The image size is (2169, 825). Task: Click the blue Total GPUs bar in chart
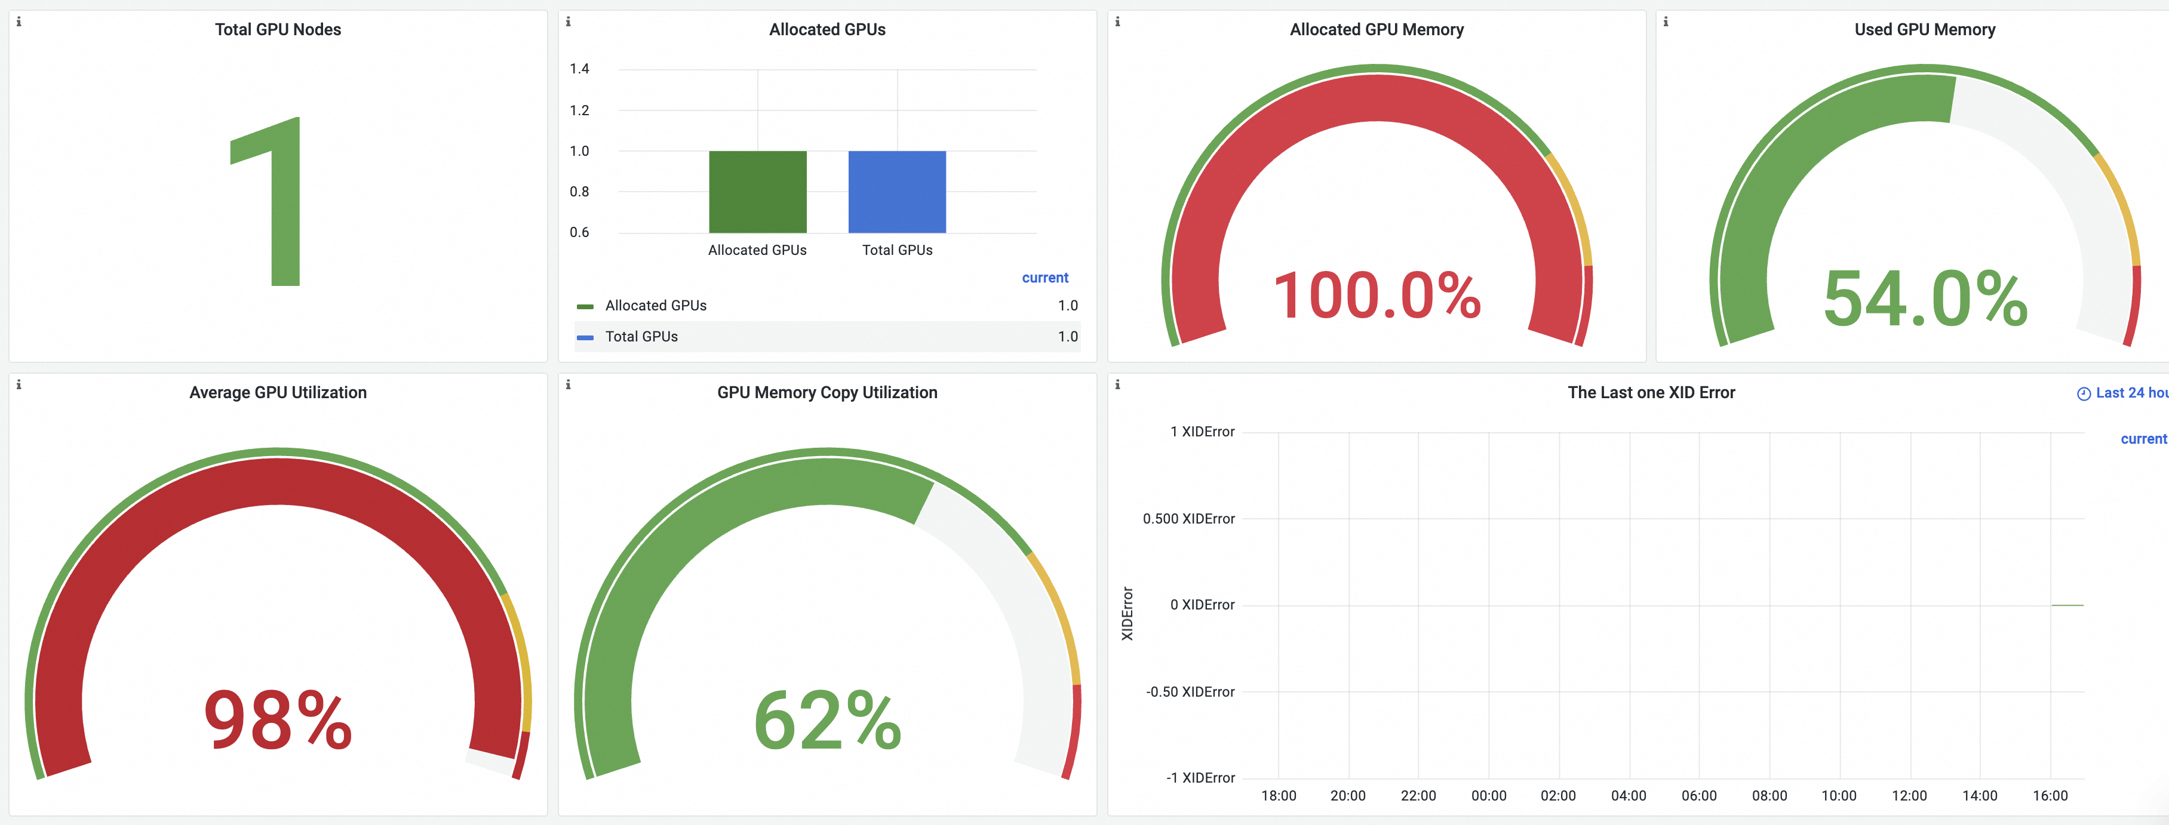[897, 192]
